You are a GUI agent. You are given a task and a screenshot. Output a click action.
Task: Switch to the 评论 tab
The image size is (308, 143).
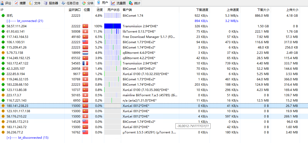(x=6, y=3)
